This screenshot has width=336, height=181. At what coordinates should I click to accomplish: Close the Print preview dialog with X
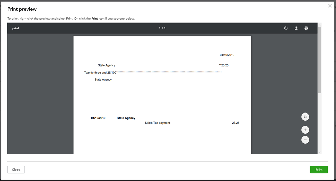tap(330, 6)
